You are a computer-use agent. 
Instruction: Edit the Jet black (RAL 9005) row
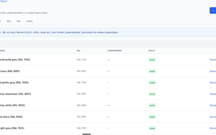213,117
